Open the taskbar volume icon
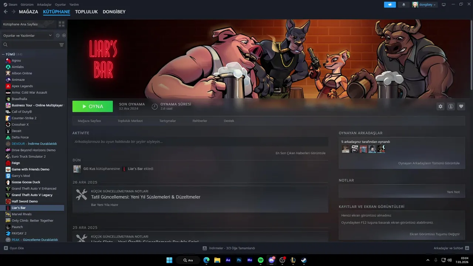The height and width of the screenshot is (266, 473). (x=449, y=260)
